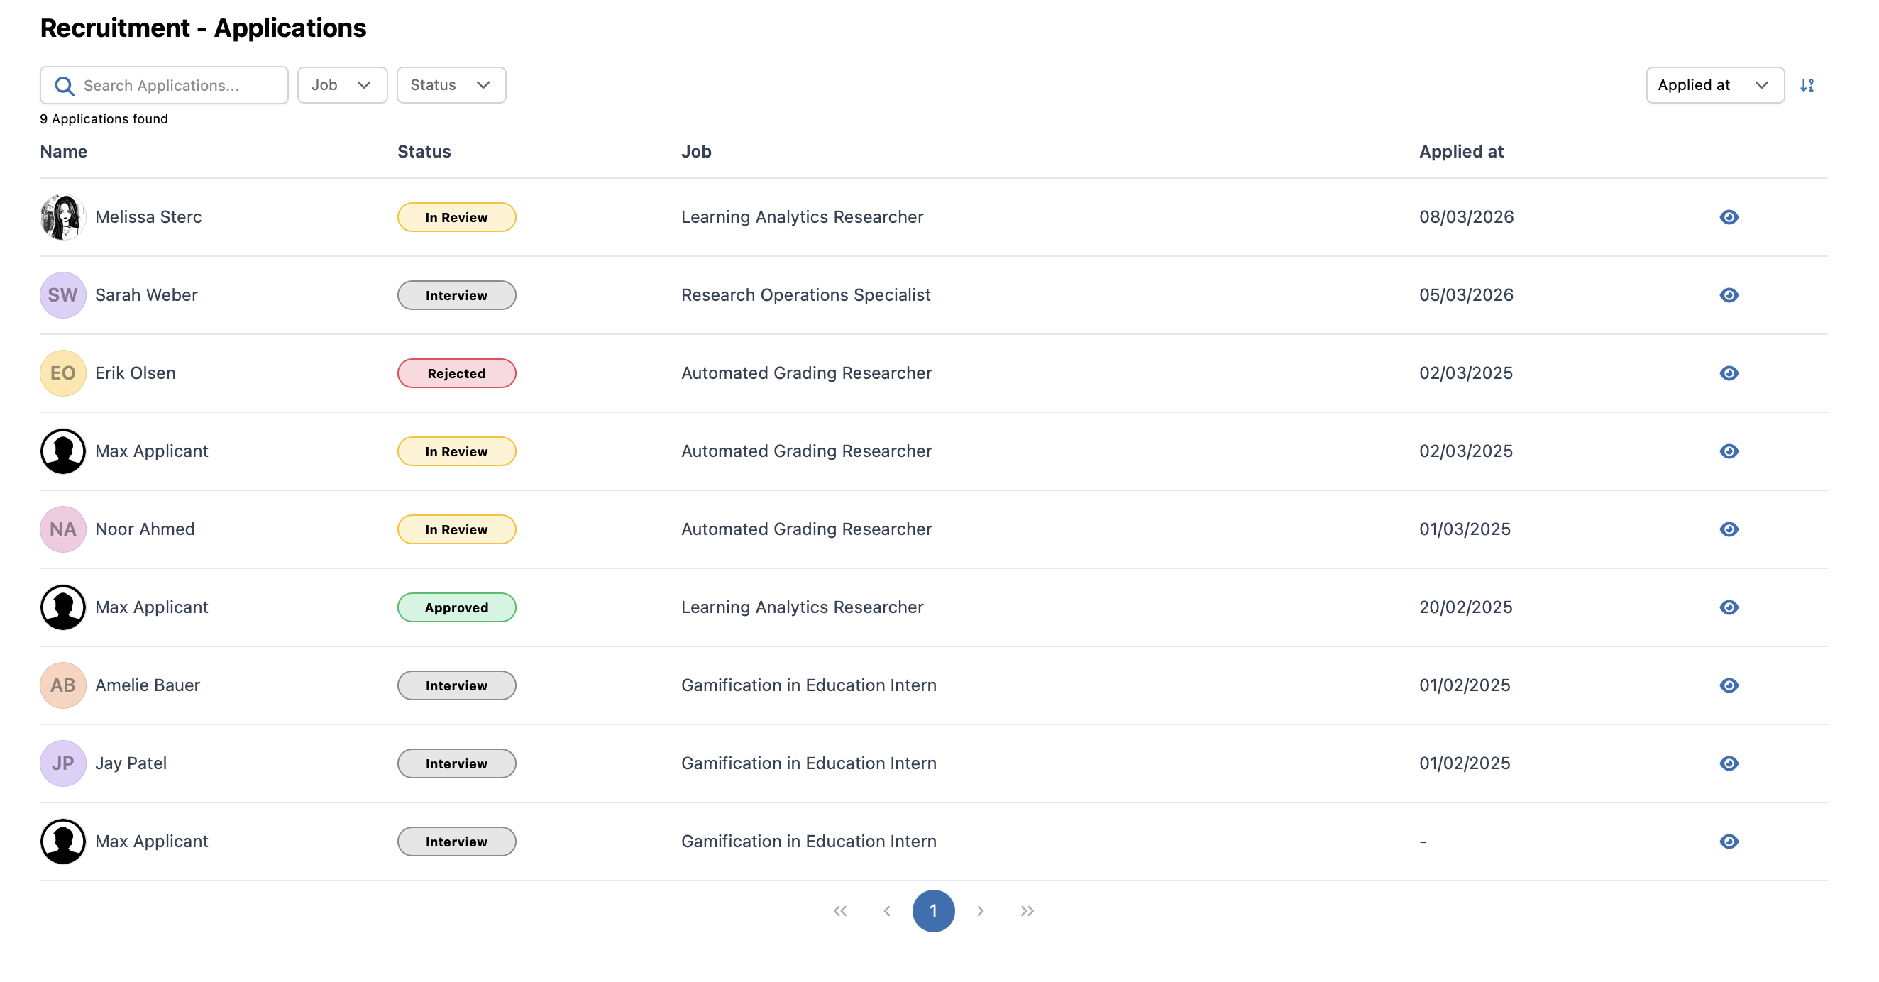View details of Melissa Sterc's application
The image size is (1879, 982).
tap(1729, 216)
